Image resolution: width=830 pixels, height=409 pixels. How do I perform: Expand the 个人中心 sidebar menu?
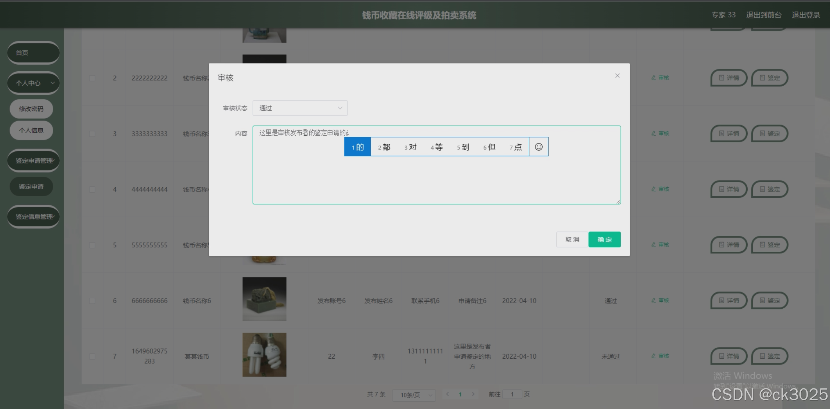pyautogui.click(x=33, y=83)
